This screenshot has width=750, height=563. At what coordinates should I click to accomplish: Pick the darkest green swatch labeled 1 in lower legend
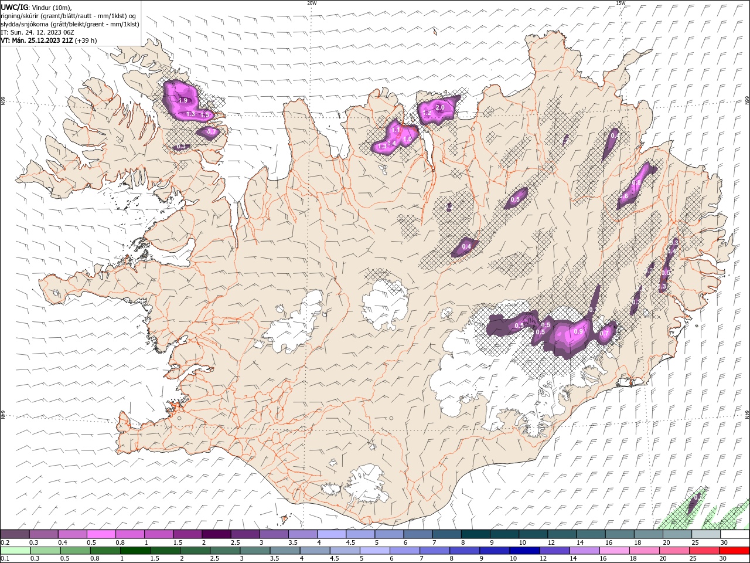click(135, 551)
